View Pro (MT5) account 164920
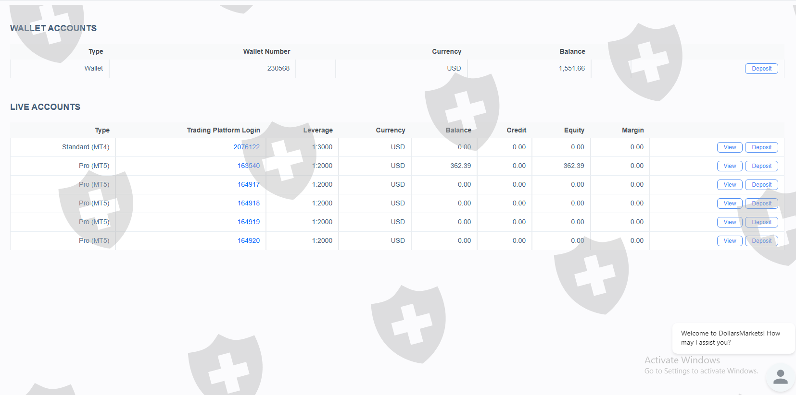 click(x=730, y=241)
